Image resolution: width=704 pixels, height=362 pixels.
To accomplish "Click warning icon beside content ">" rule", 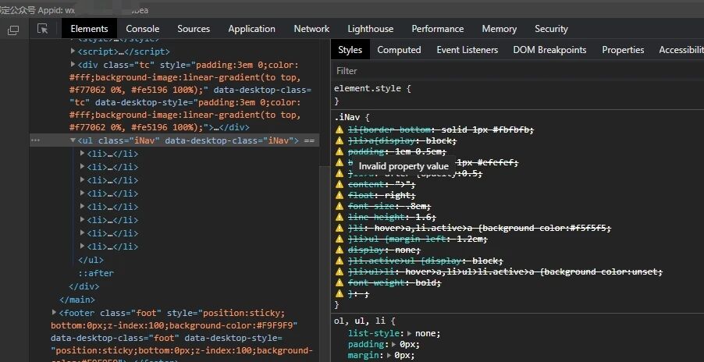I will click(340, 184).
